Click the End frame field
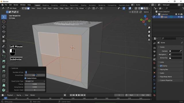This screenshot has height=103, width=184. point(145,95)
